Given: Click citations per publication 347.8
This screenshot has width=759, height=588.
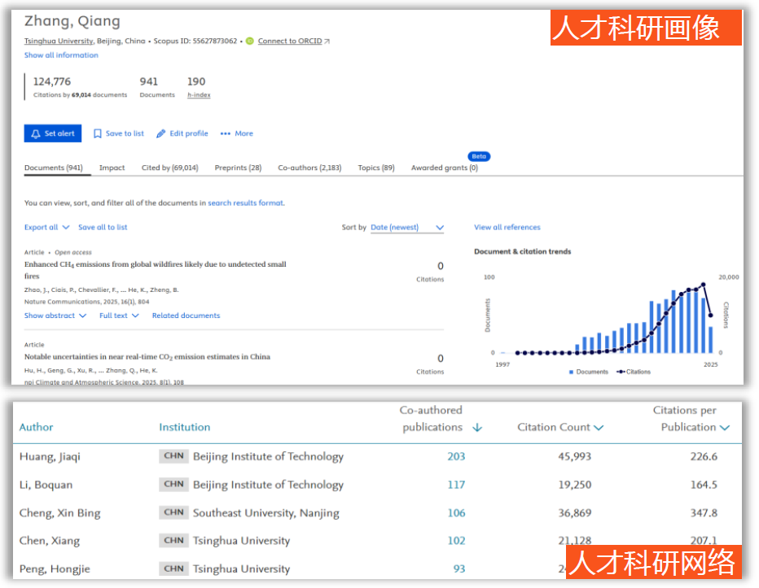Looking at the screenshot, I should (x=704, y=512).
